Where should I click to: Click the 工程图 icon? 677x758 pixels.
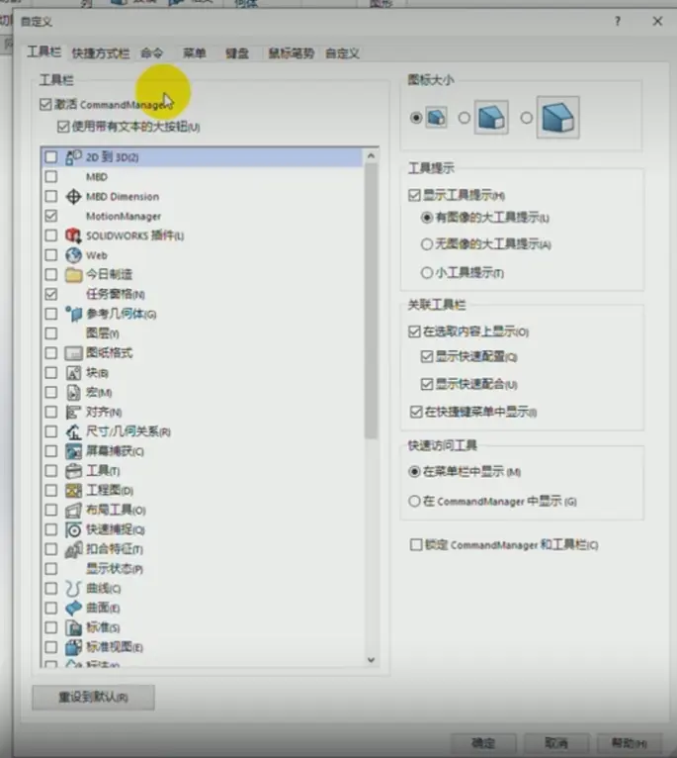[73, 490]
